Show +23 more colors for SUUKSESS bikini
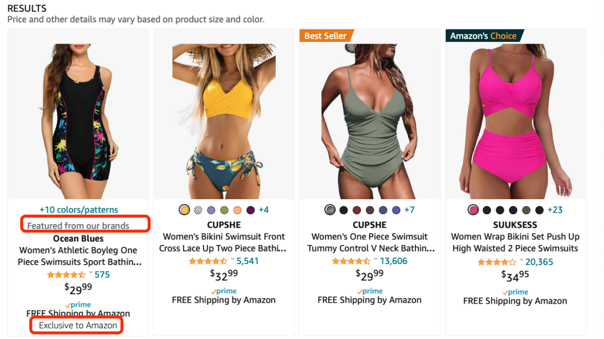Image resolution: width=604 pixels, height=339 pixels. 555,210
